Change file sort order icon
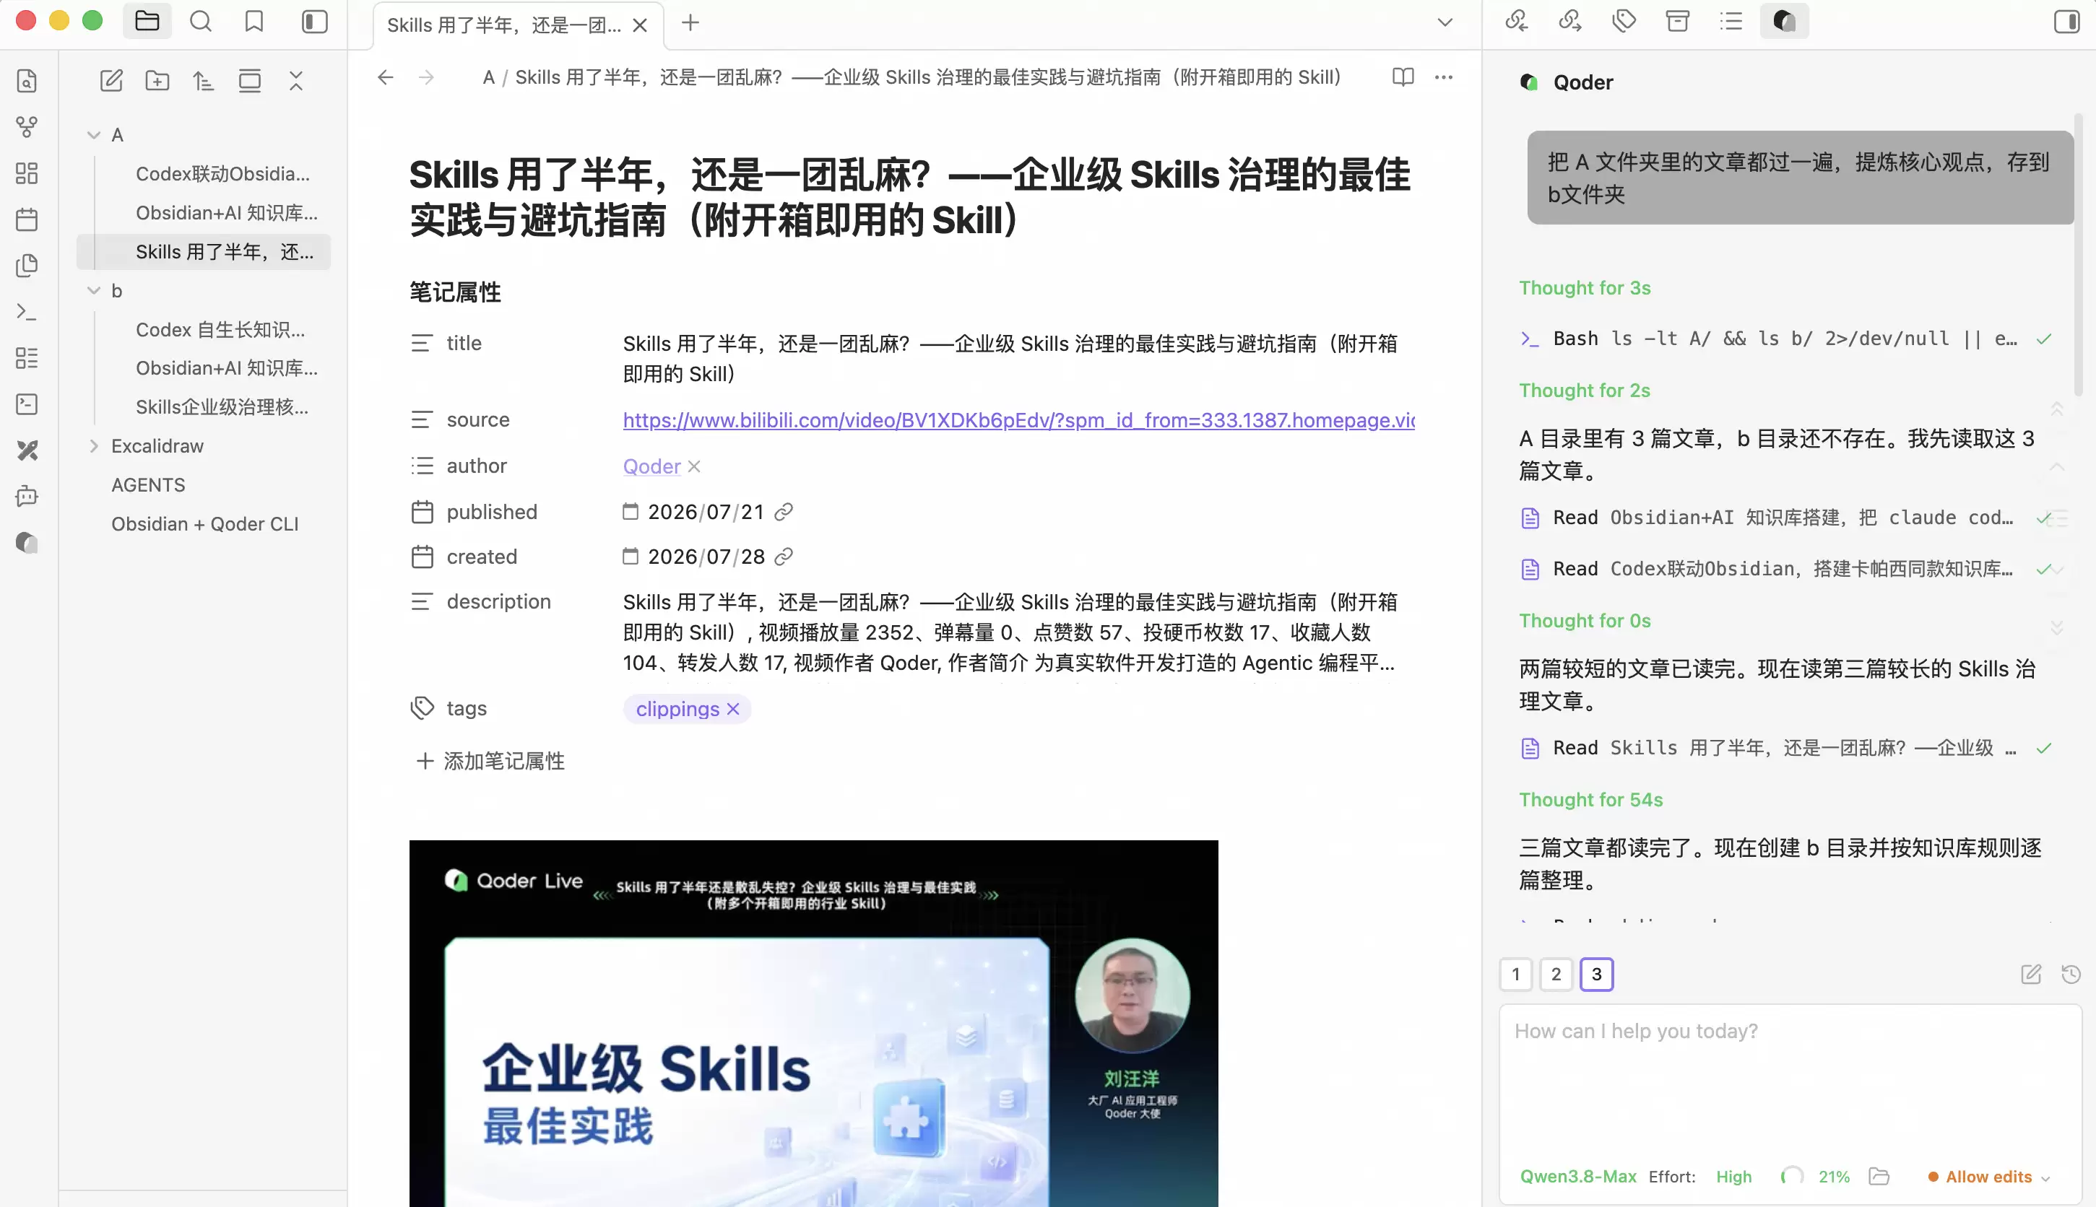 203,80
